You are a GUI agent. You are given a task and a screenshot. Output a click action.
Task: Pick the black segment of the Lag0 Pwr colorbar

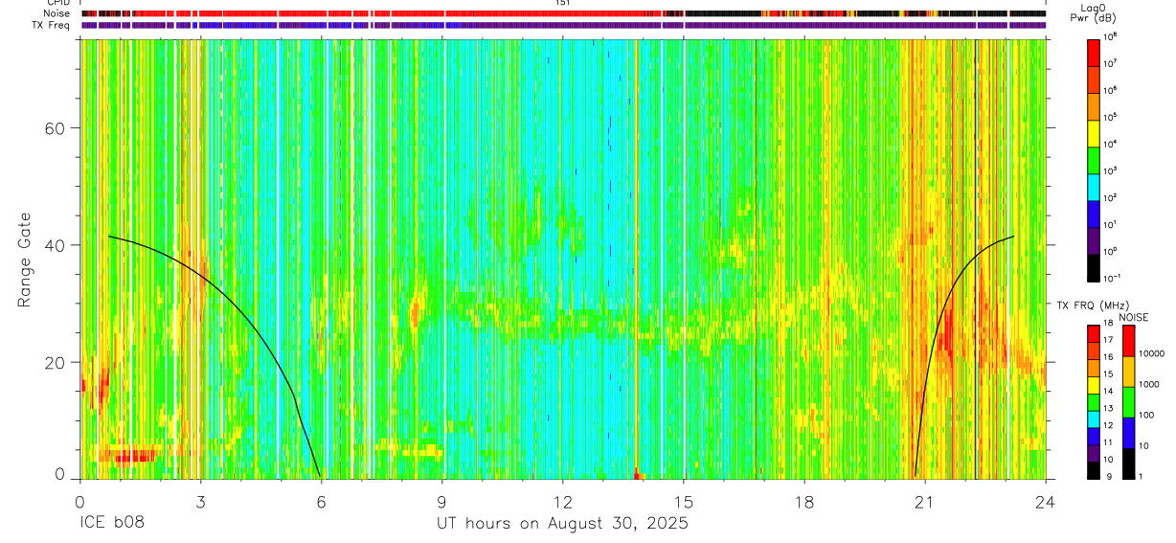(x=1093, y=266)
